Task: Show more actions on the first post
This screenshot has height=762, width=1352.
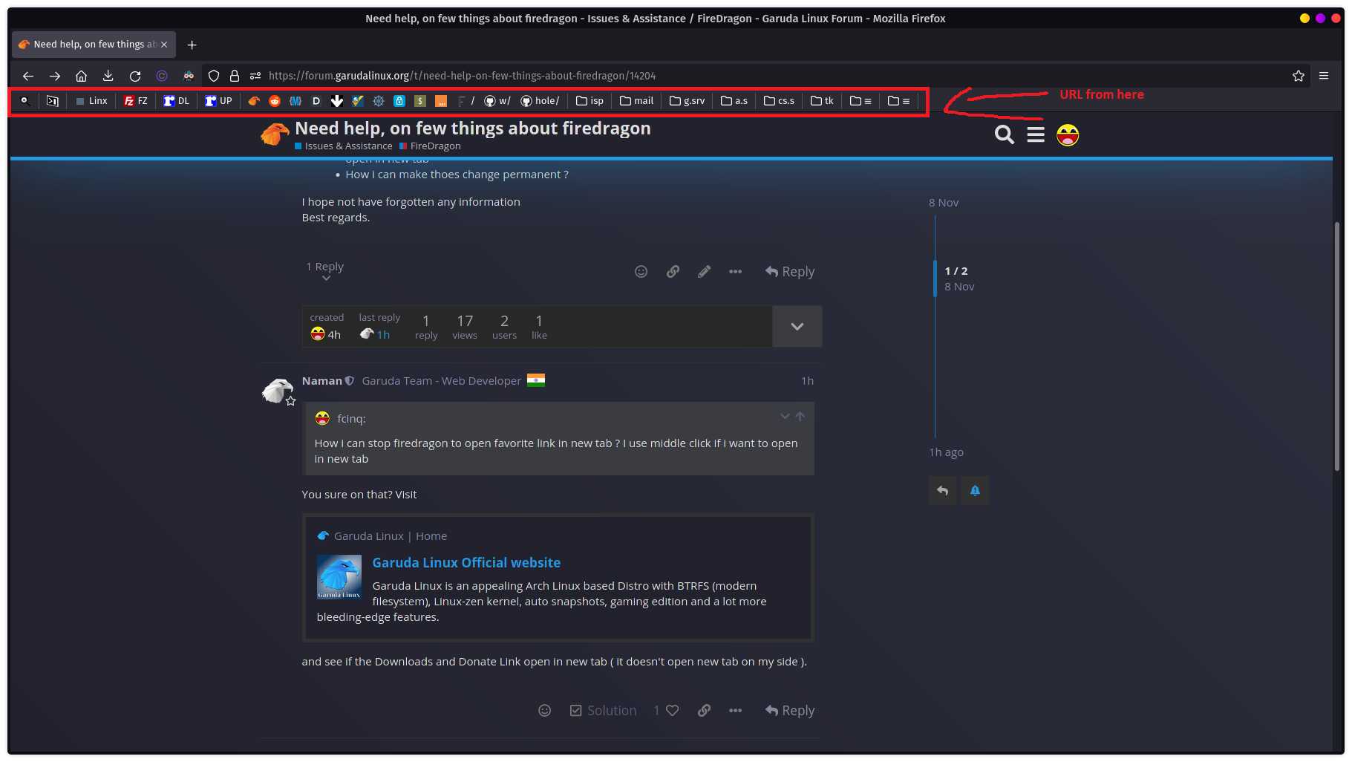Action: 735,272
